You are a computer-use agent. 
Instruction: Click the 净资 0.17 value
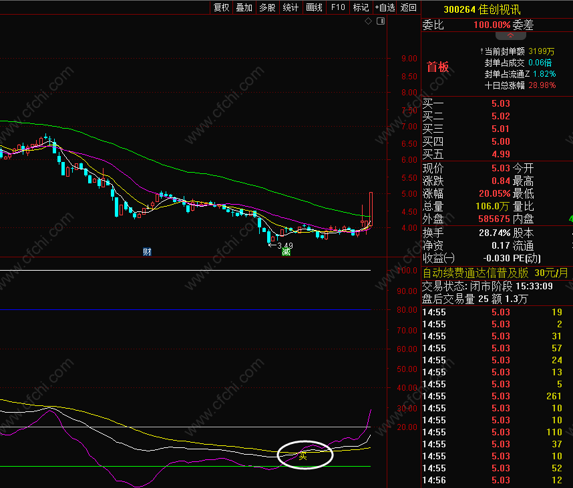tap(501, 245)
